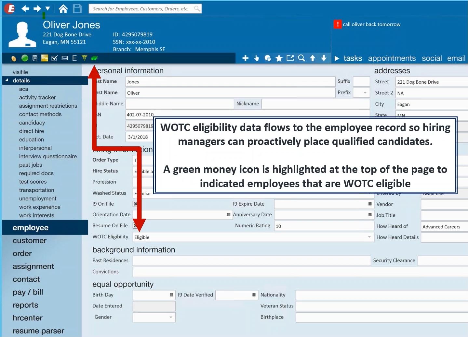Viewport: 468px width, 337px height.
Task: Open the social tab
Action: coord(432,58)
